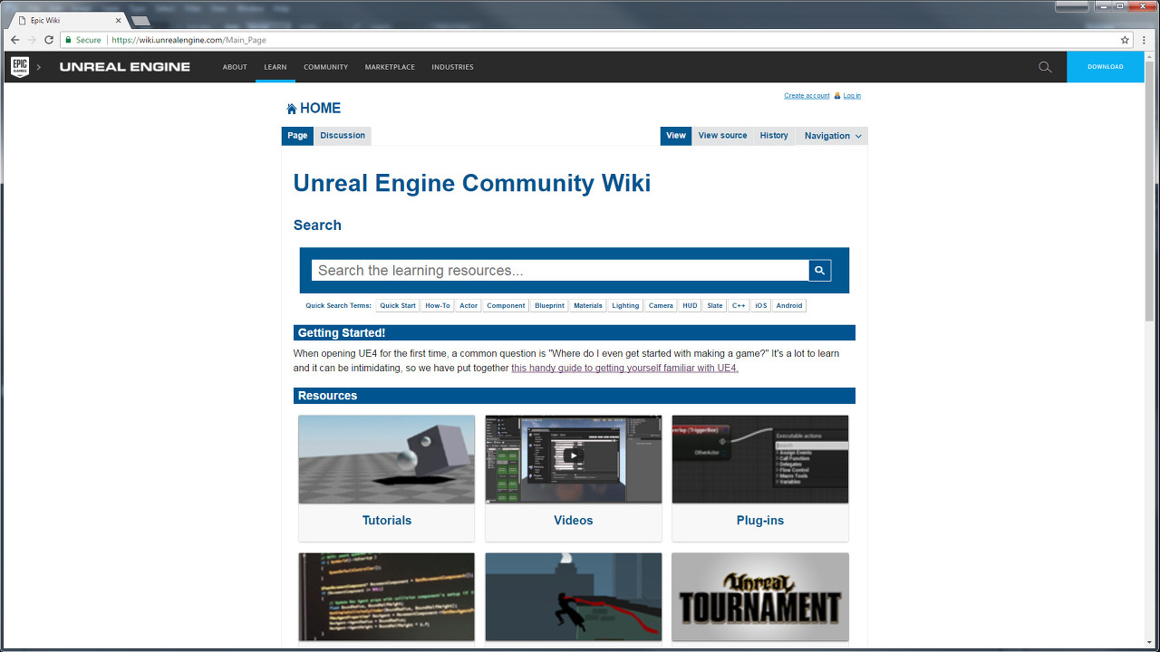Click Create account link
Image resolution: width=1160 pixels, height=652 pixels.
(807, 95)
